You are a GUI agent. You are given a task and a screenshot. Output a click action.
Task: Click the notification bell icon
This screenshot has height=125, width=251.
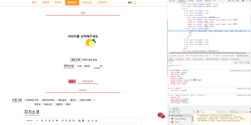[134, 3]
